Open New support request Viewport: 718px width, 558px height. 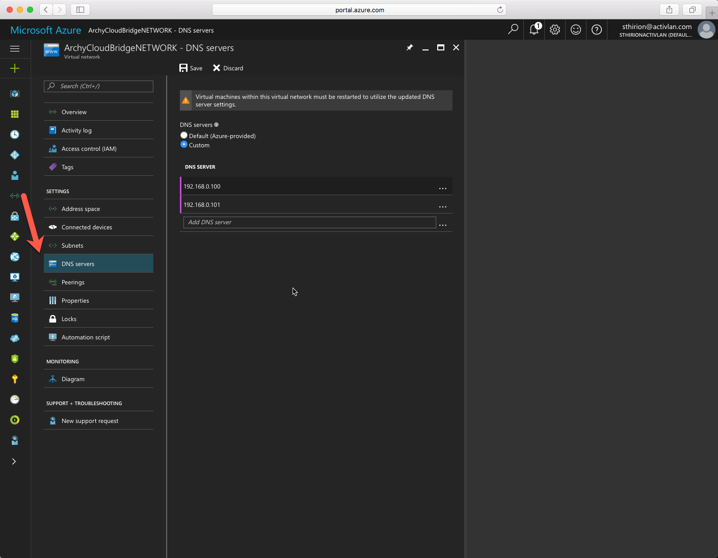point(98,421)
